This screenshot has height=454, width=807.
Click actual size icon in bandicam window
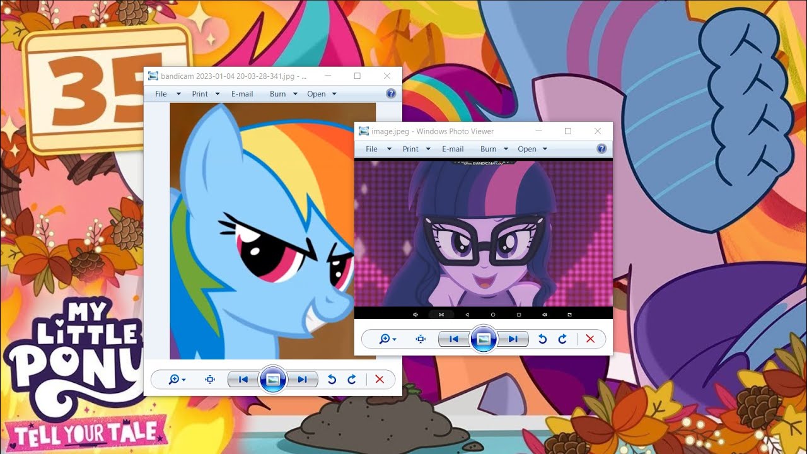click(211, 380)
